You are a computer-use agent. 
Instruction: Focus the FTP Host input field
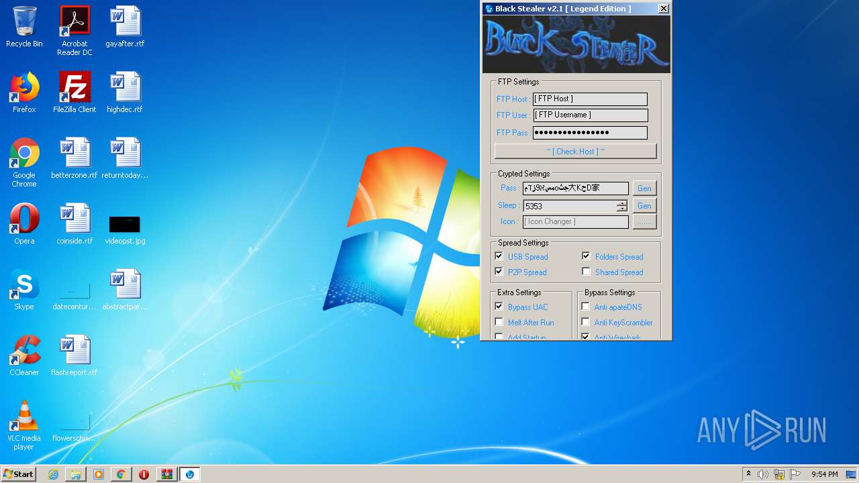590,99
